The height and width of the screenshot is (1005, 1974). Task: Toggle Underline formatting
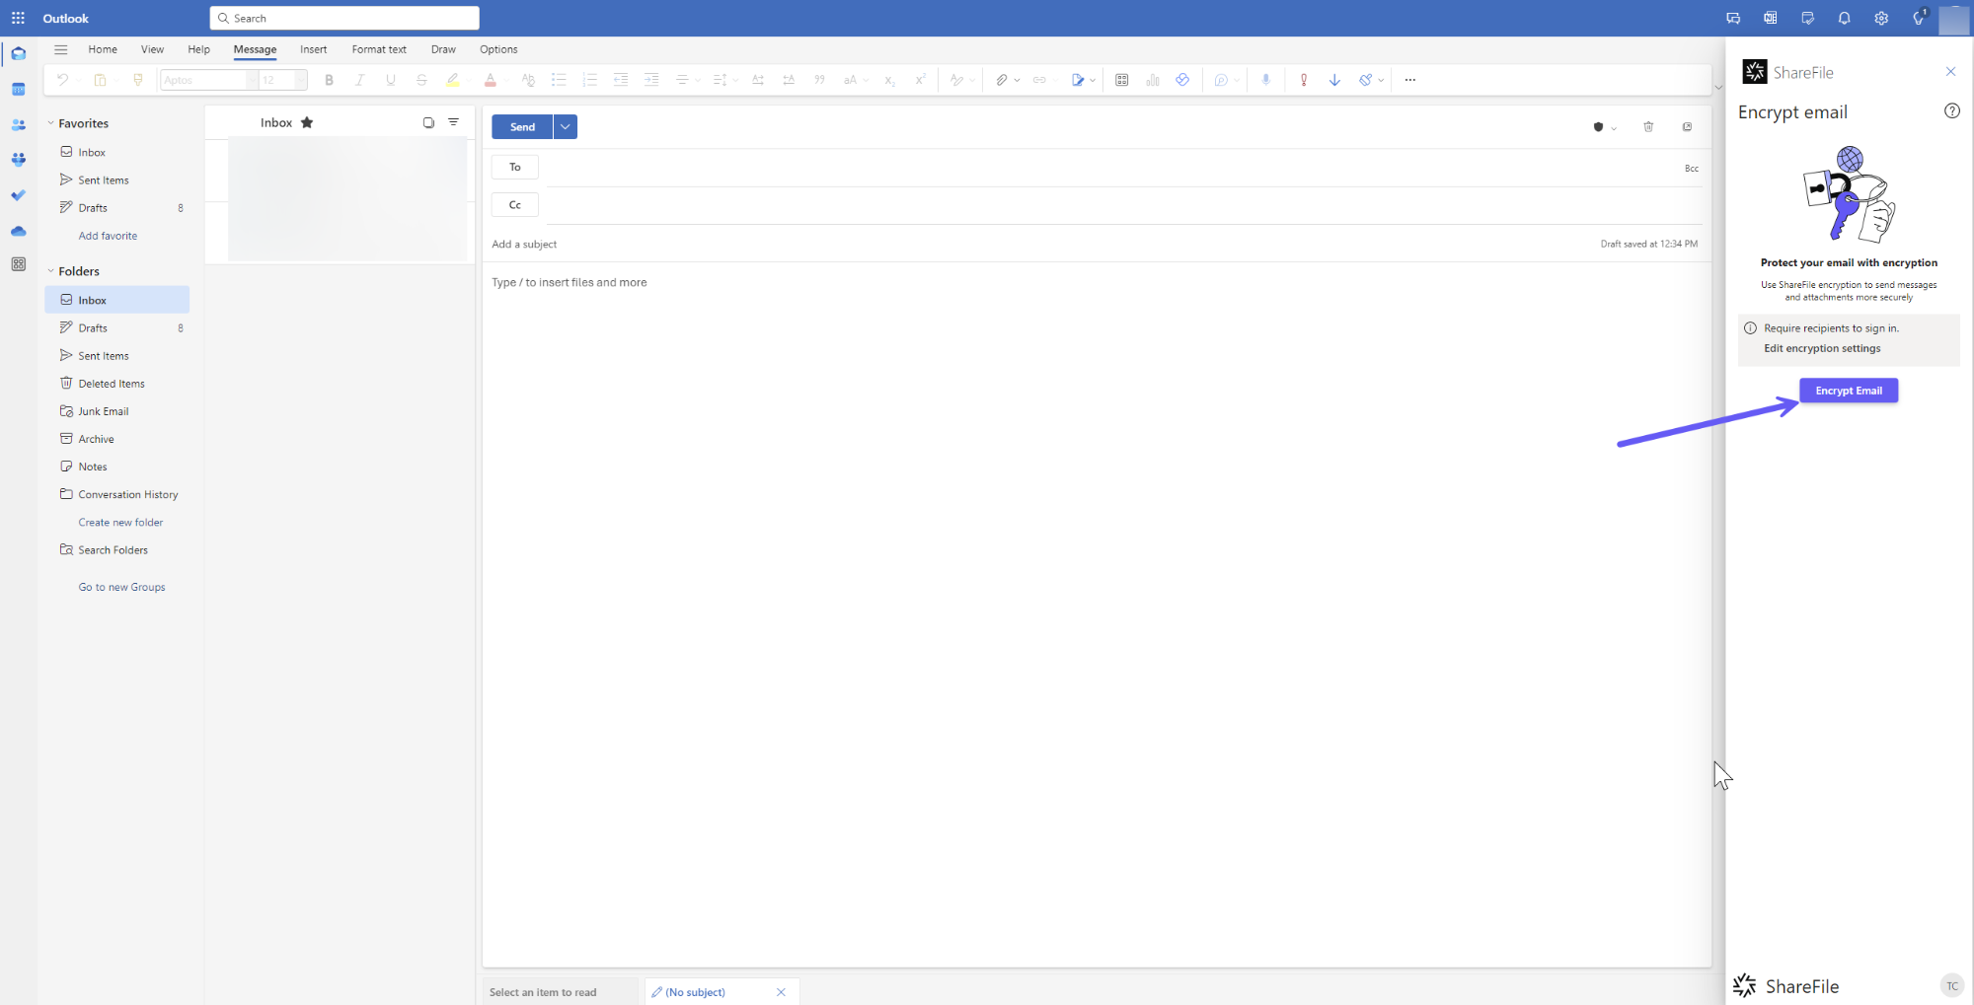391,80
